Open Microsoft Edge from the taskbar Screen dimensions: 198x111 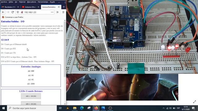click(82, 108)
